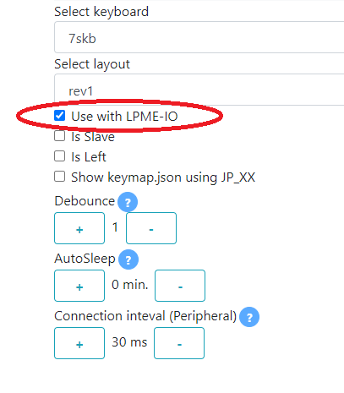
Task: Open the Select layout dropdown showing rev1
Action: click(199, 90)
